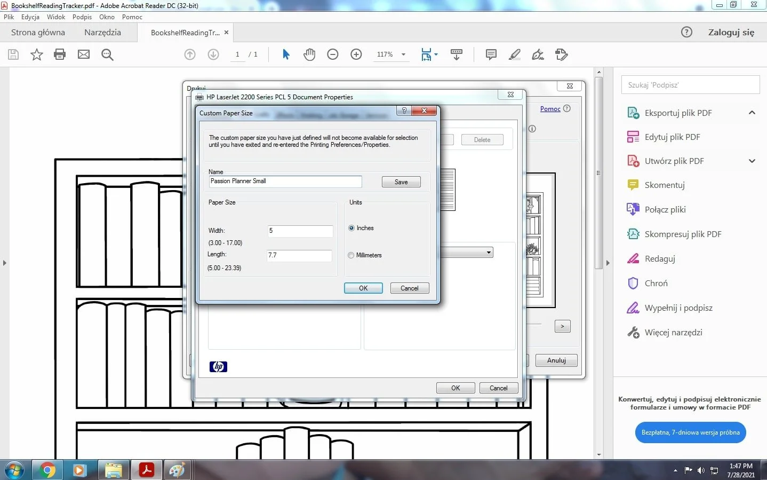This screenshot has height=480, width=767.
Task: Open the Fill & Sign pen tool
Action: (538, 54)
